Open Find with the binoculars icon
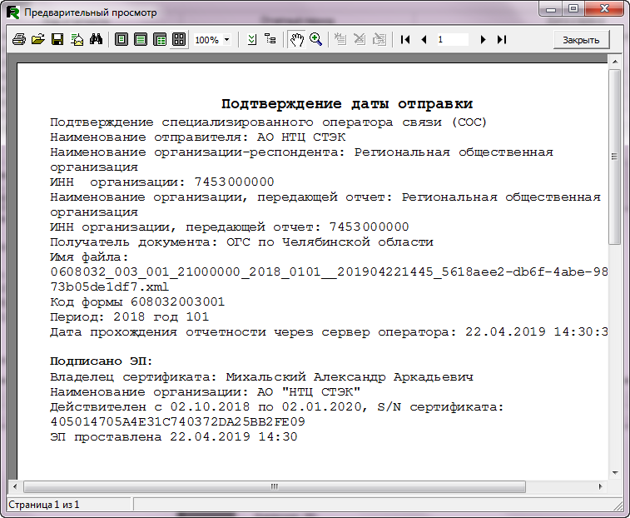 pyautogui.click(x=96, y=39)
